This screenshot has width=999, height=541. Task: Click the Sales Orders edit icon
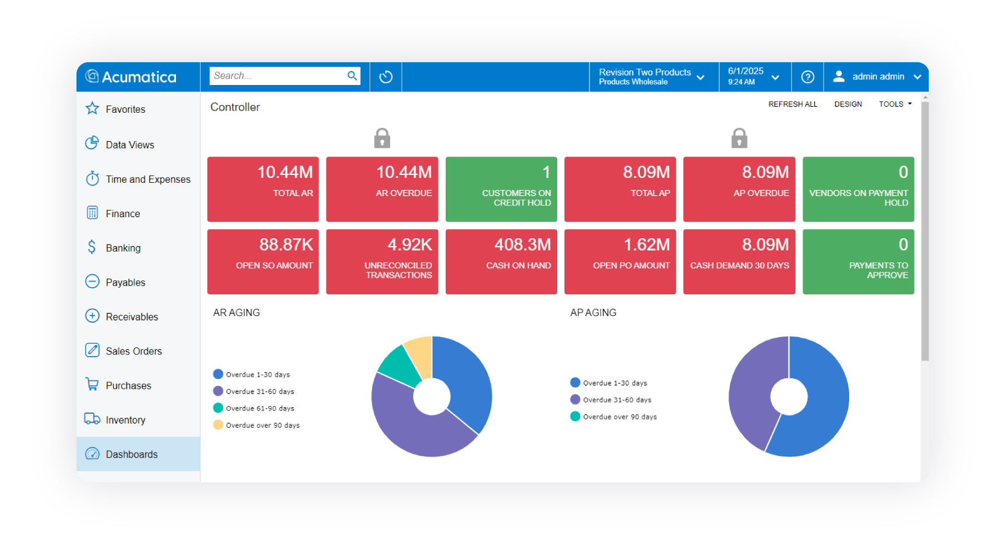[x=92, y=350]
